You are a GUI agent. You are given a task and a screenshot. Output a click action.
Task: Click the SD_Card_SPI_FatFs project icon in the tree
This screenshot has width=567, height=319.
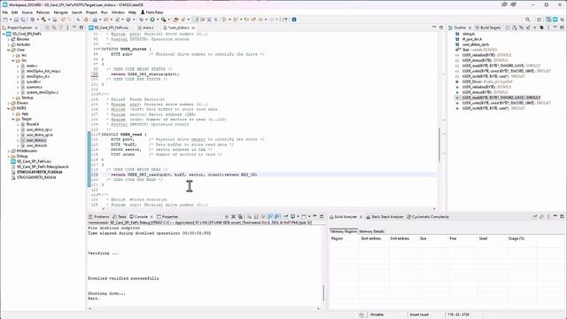point(9,34)
